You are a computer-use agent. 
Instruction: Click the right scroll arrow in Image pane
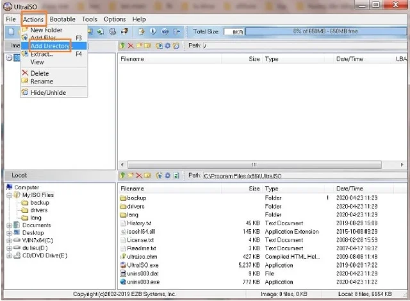(402, 165)
